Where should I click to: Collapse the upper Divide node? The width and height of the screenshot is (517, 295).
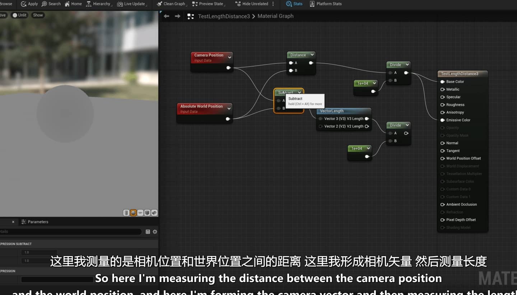(x=407, y=65)
